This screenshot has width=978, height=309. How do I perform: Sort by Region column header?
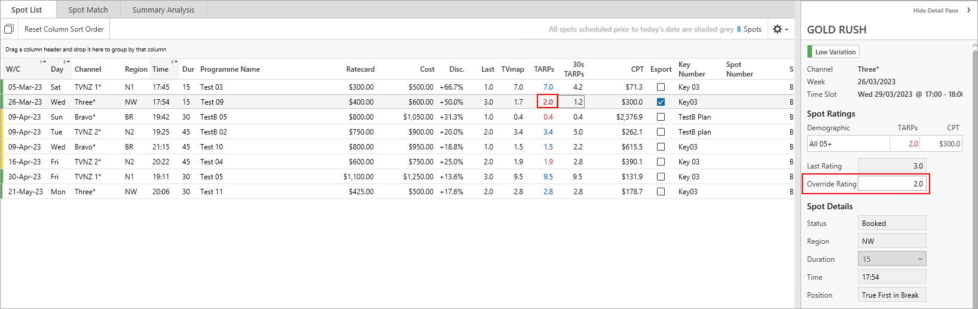pyautogui.click(x=136, y=69)
